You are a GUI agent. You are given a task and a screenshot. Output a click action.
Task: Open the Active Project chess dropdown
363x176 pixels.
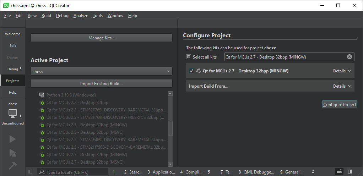101,72
